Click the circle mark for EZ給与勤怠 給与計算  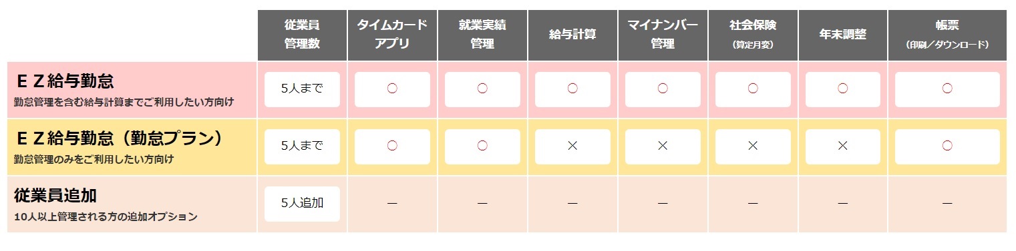(572, 89)
